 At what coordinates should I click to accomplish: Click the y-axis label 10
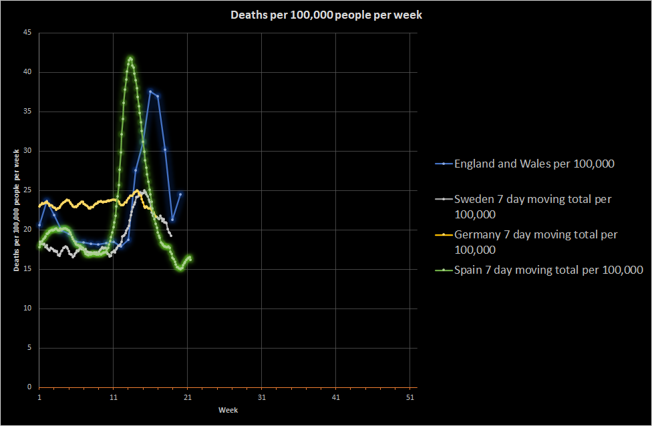click(x=27, y=308)
